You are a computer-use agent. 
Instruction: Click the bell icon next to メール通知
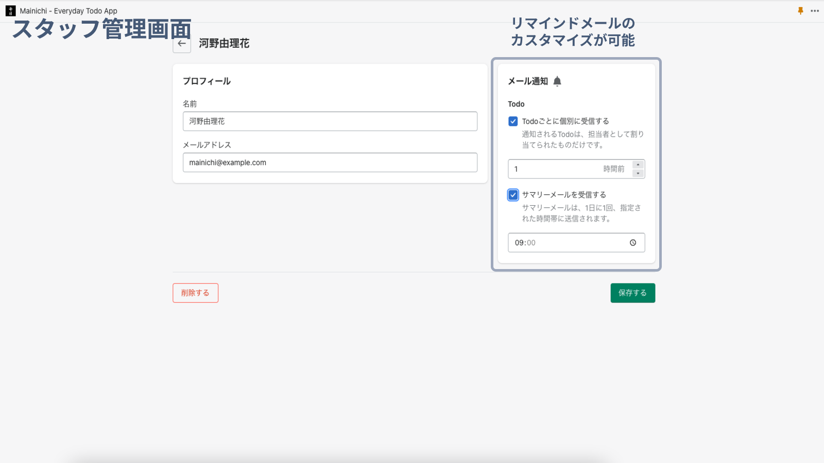click(557, 81)
